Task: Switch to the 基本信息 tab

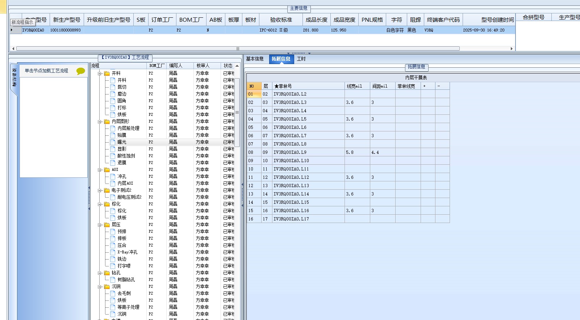Action: click(x=255, y=59)
